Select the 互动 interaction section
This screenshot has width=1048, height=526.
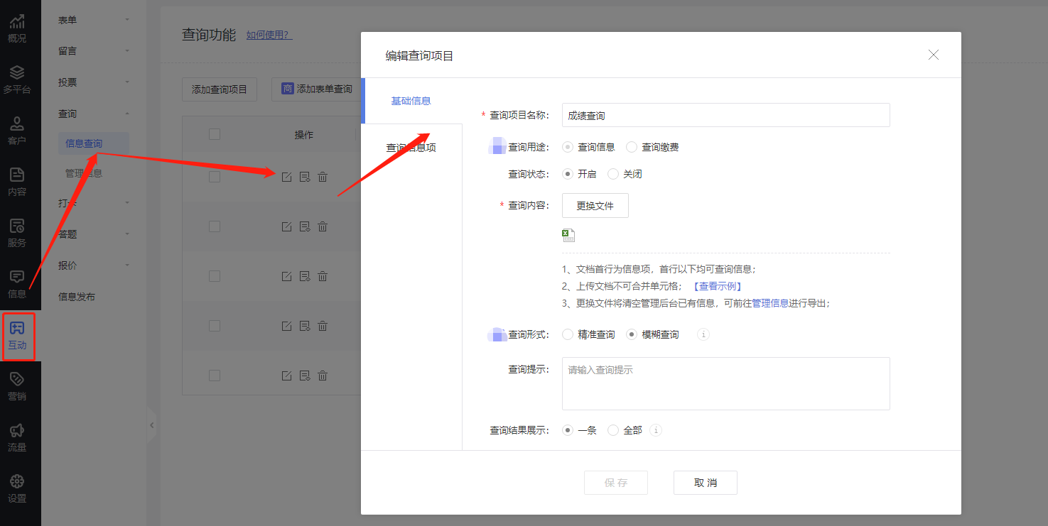point(17,336)
